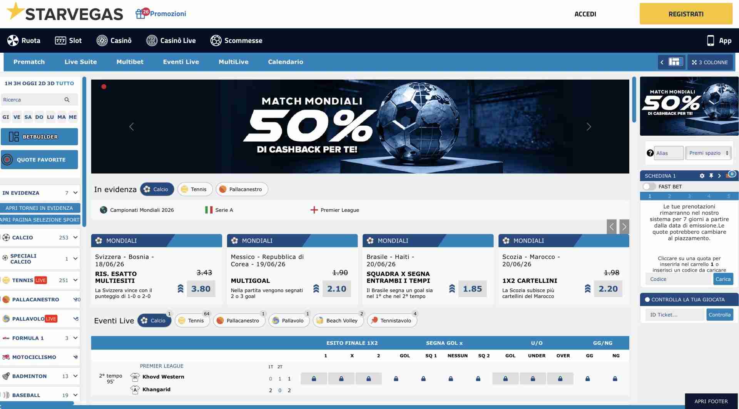Filter Eventi Live by Tennistavolo
739x409 pixels.
(392, 321)
